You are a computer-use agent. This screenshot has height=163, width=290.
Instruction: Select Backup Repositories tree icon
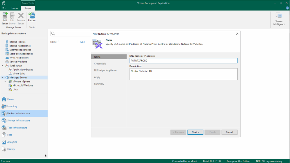[7, 46]
